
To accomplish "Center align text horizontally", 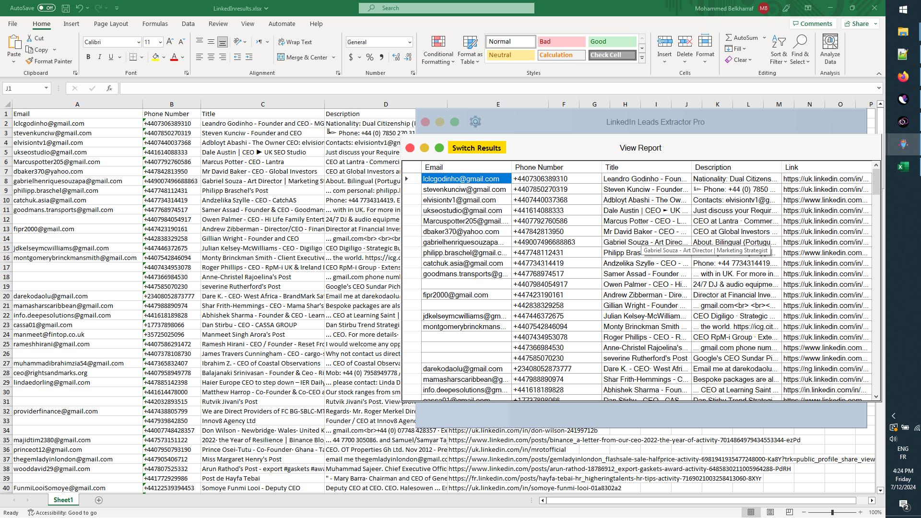I will tap(211, 57).
